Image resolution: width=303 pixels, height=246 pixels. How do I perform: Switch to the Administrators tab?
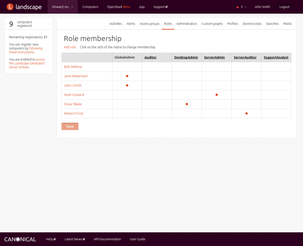pyautogui.click(x=187, y=23)
